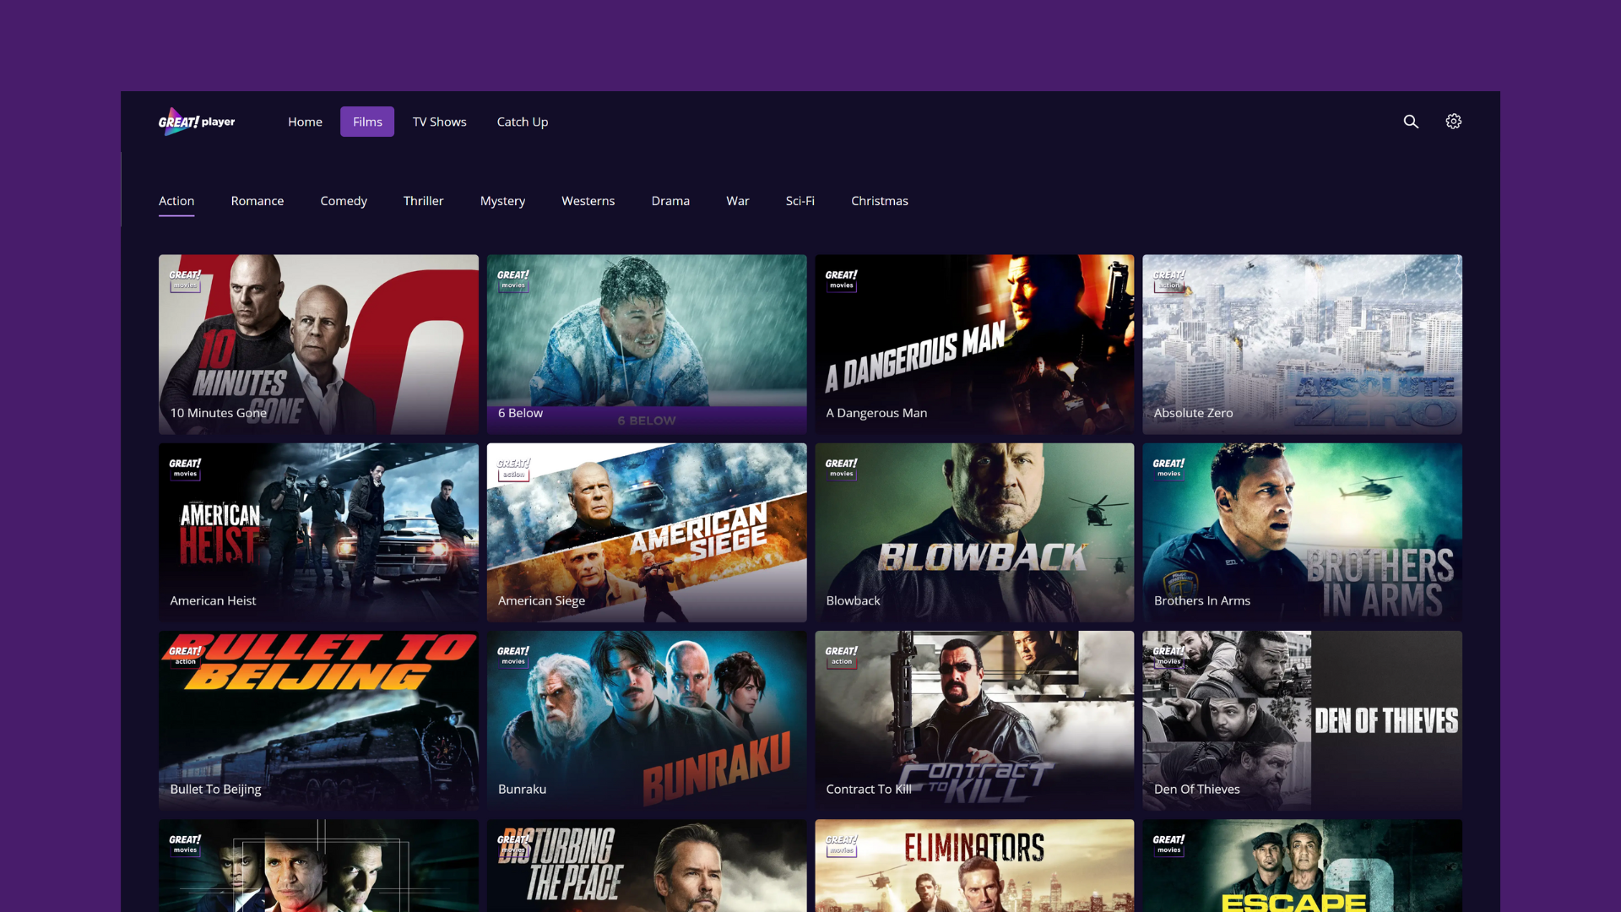
Task: Select the Bunraku film tile
Action: tap(647, 720)
